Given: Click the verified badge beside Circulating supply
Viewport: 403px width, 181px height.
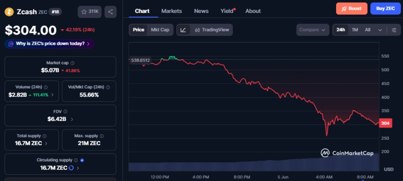Looking at the screenshot, I should pyautogui.click(x=82, y=160).
